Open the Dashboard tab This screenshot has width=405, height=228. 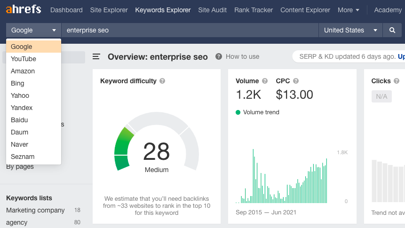[x=66, y=10]
